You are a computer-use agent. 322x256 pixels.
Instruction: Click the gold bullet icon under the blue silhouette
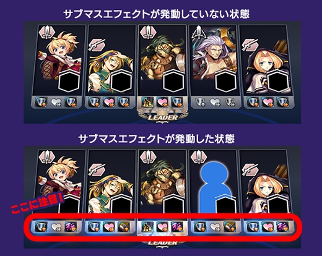230,227
